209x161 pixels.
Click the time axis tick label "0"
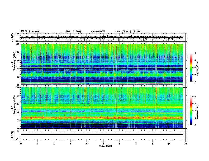[21, 144]
